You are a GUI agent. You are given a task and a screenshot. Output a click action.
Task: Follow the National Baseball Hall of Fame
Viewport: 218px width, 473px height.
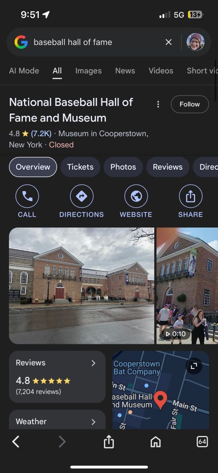click(190, 104)
